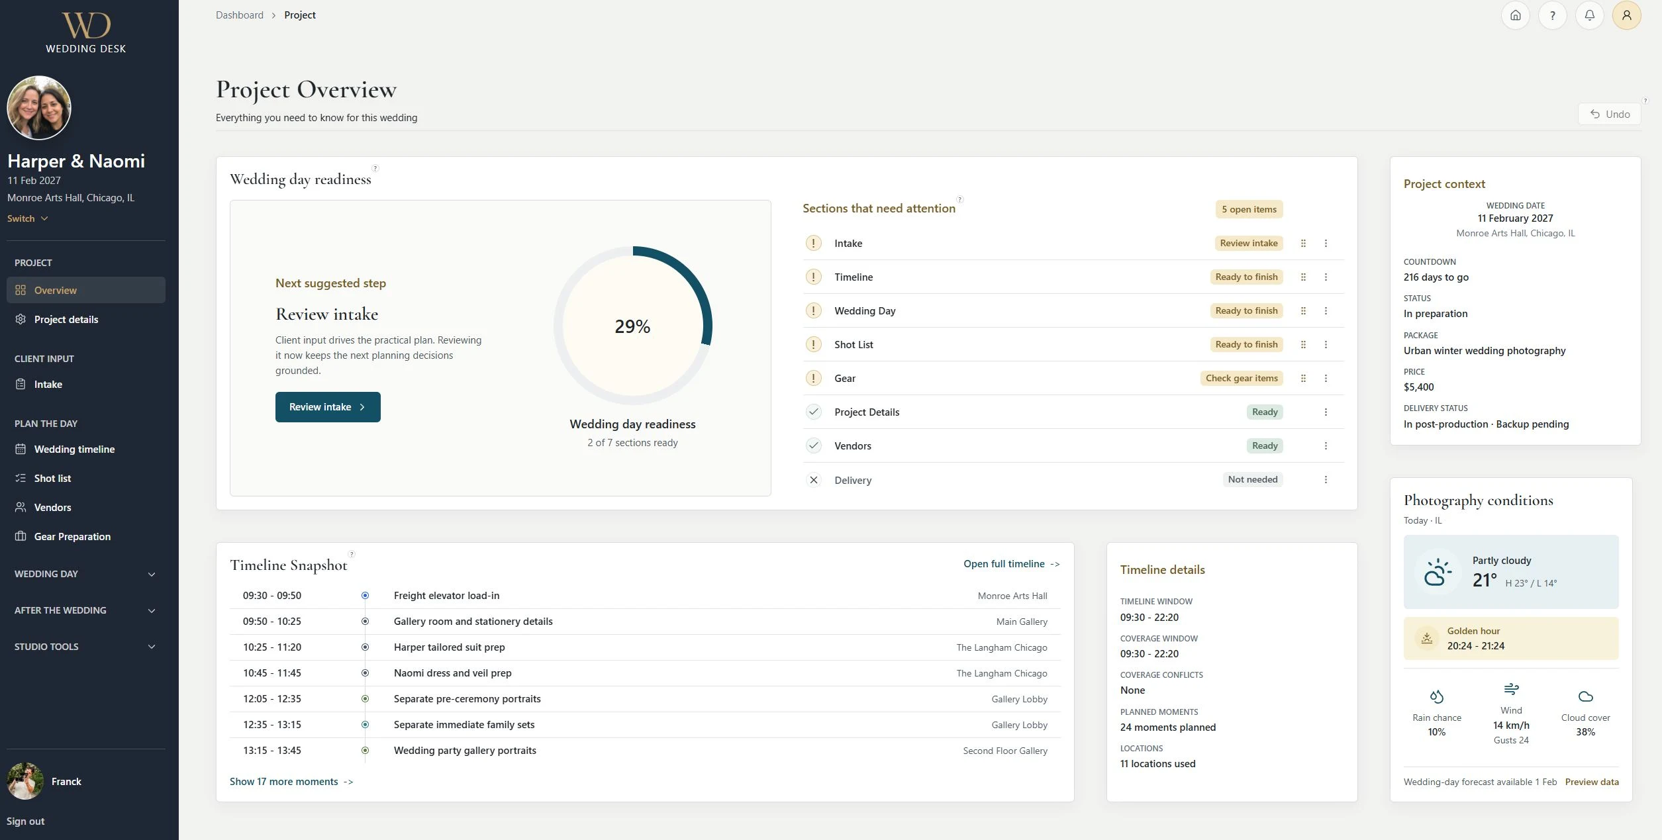Expand the Wedding Day sidebar section

point(85,574)
